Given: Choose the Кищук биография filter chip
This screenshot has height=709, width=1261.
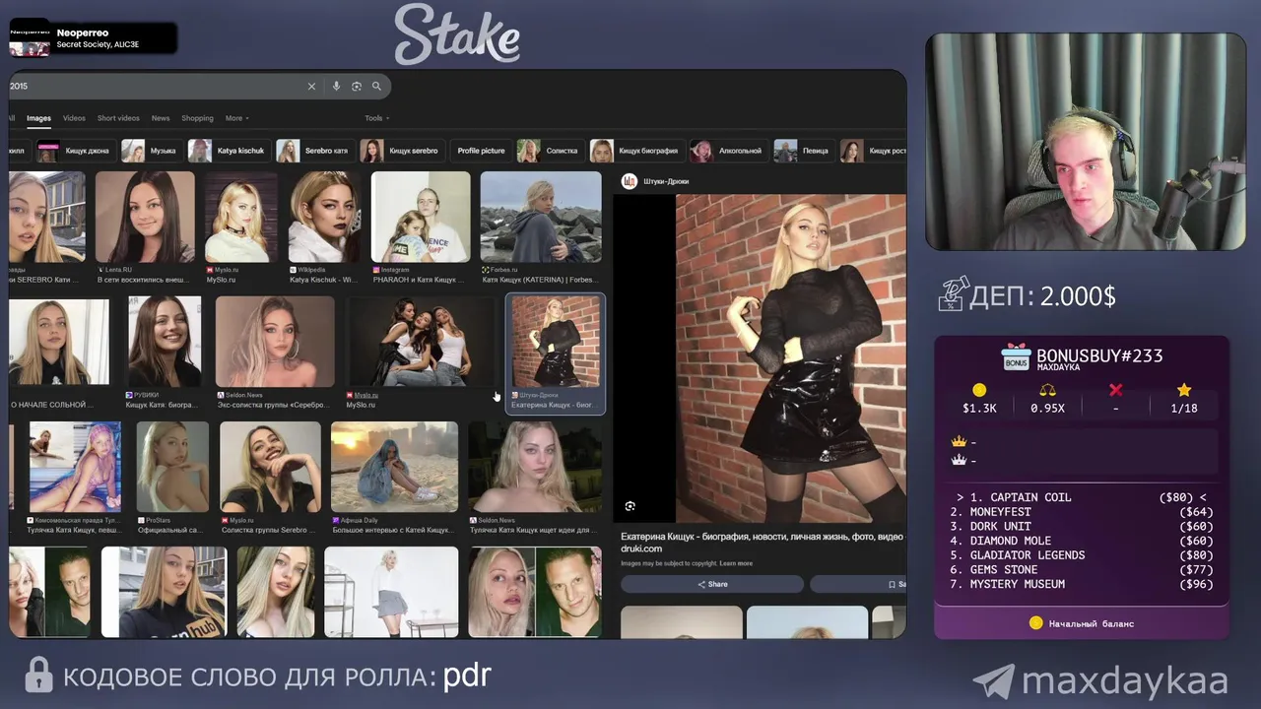Looking at the screenshot, I should 636,151.
